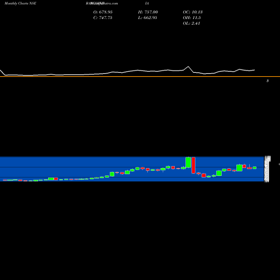Screen dimensions: 280x280
Task: Select the close value 'C: 747.75'
Action: (x=103, y=17)
